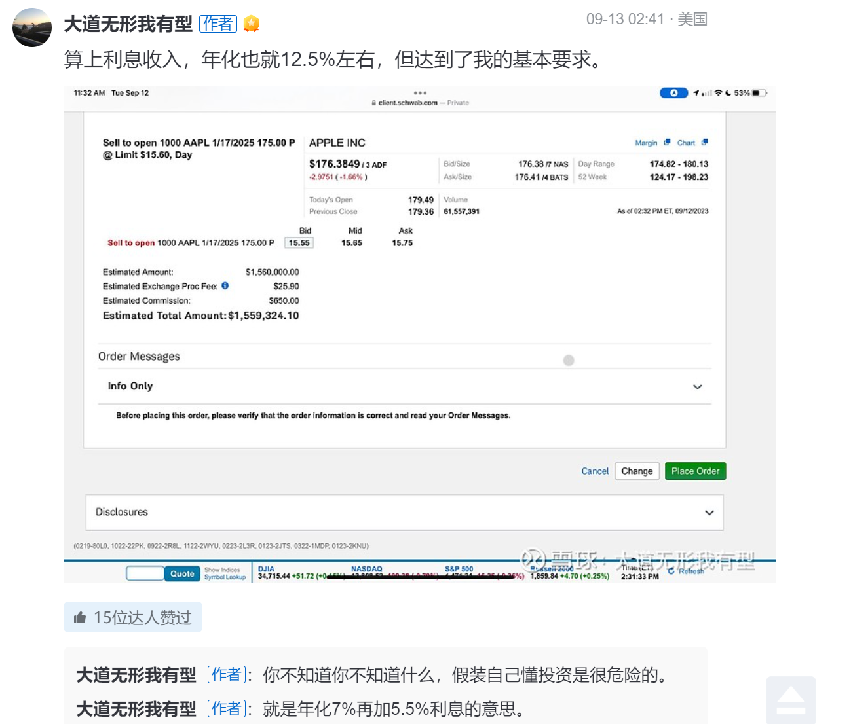Image resolution: width=851 pixels, height=724 pixels.
Task: Click the username 大道无形我有型 at top
Action: pyautogui.click(x=128, y=24)
